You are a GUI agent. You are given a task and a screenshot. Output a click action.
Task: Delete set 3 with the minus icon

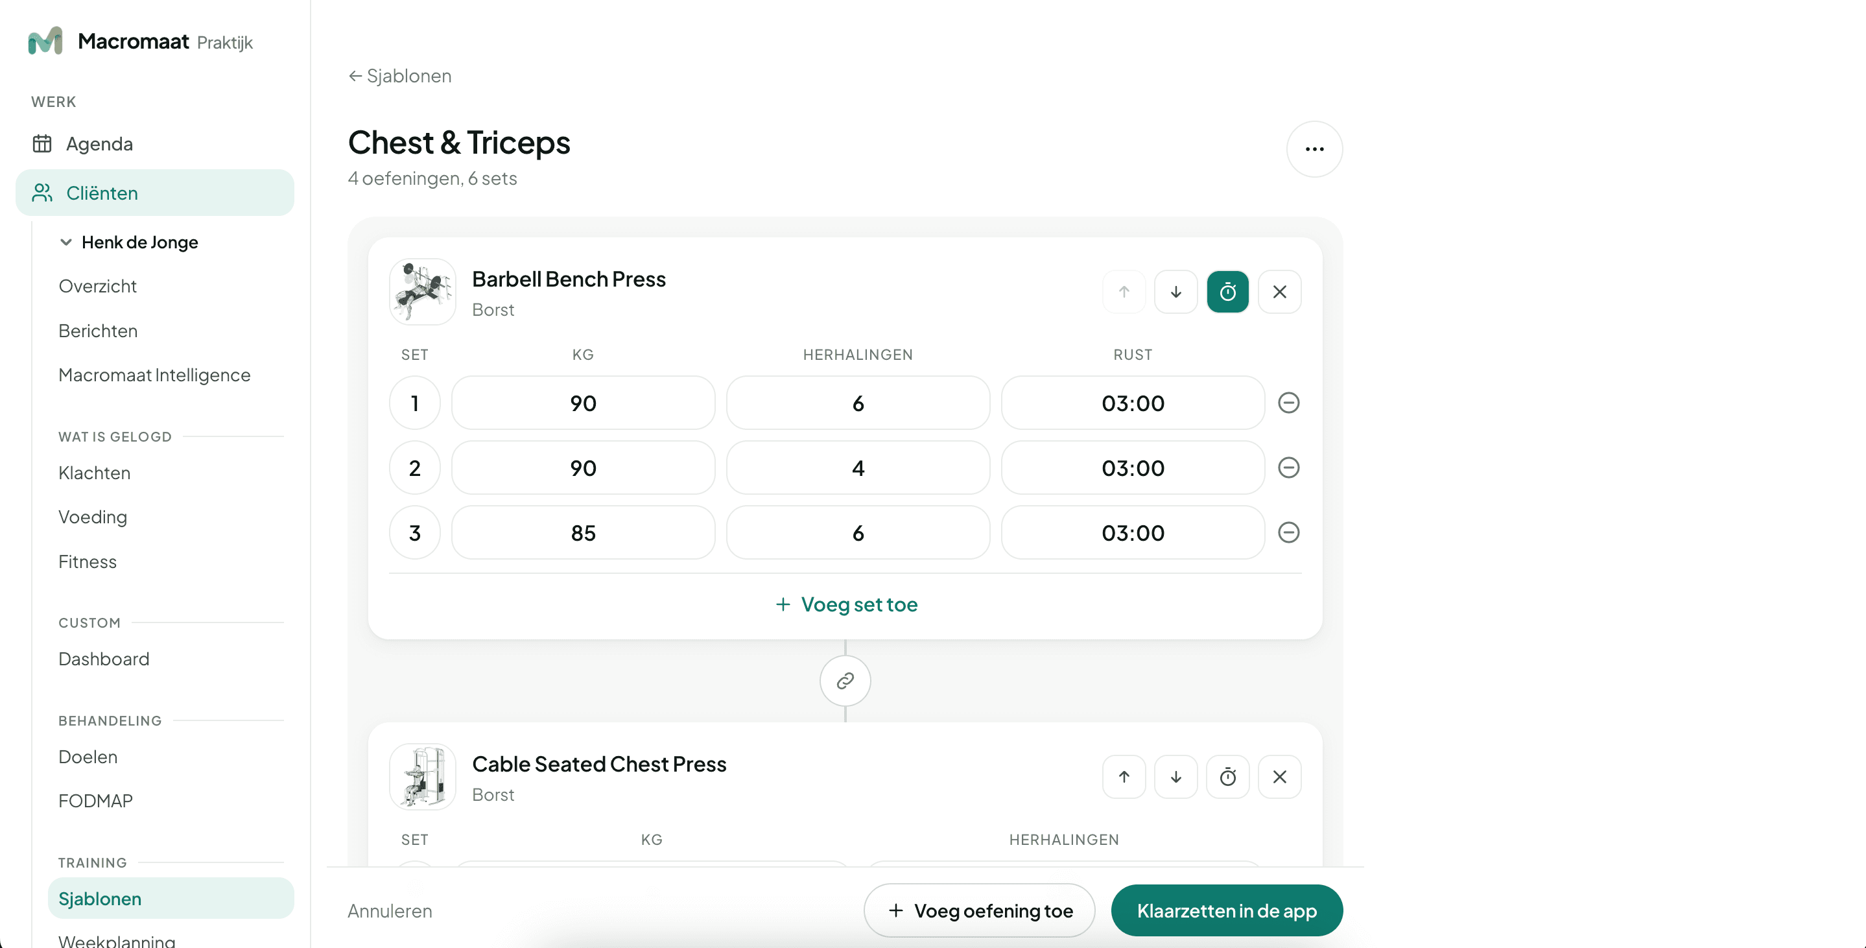pos(1288,533)
